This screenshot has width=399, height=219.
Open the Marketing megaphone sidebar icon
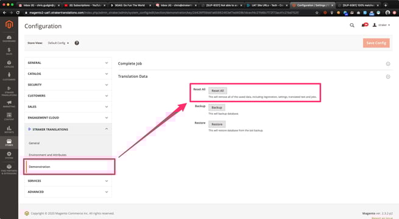coord(9,103)
